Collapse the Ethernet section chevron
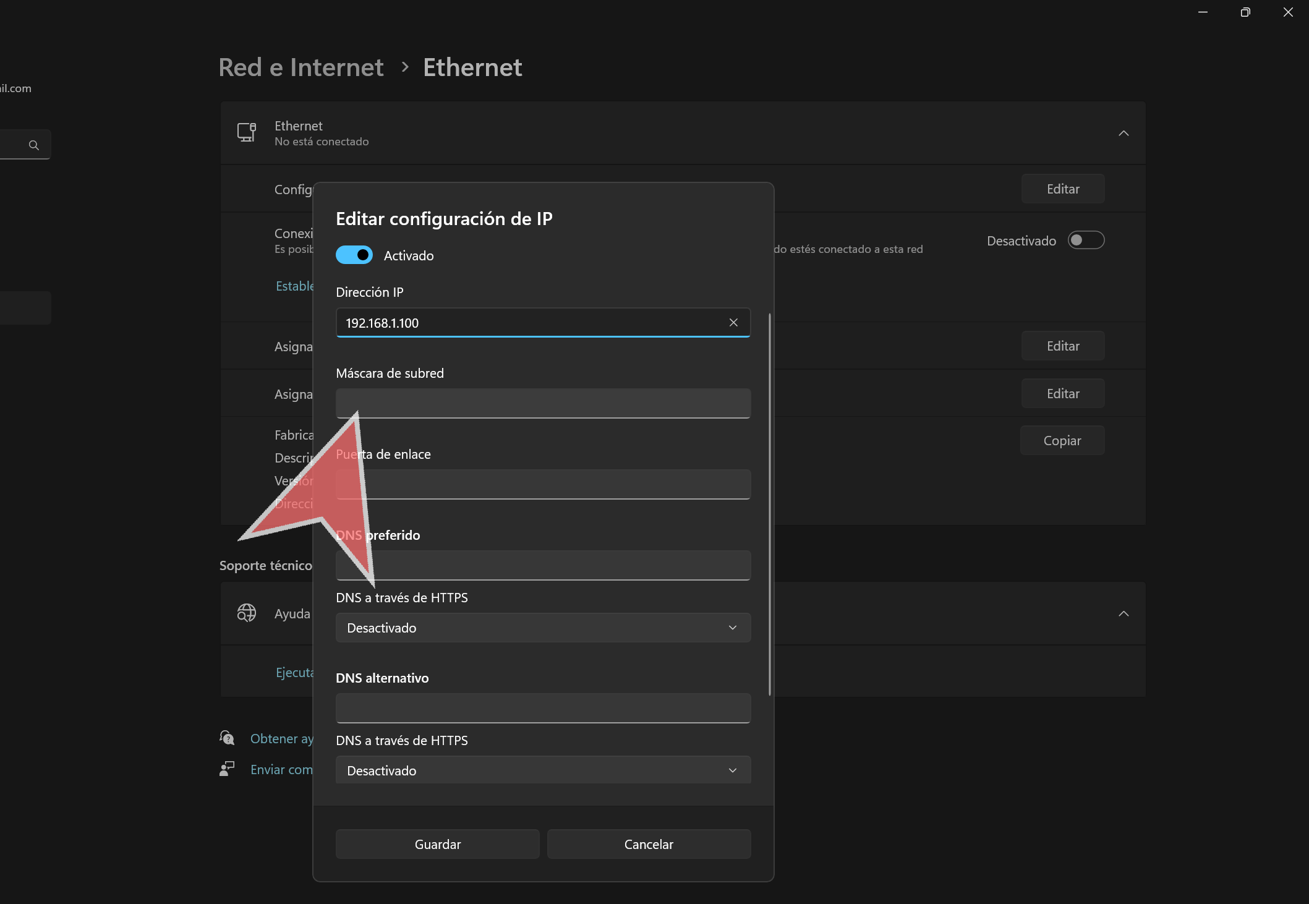Screen dimensions: 1309x904 1124,133
